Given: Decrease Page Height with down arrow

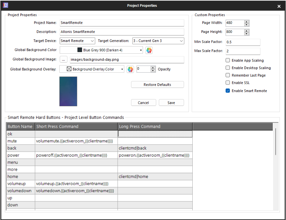Looking at the screenshot, I should click(246, 34).
